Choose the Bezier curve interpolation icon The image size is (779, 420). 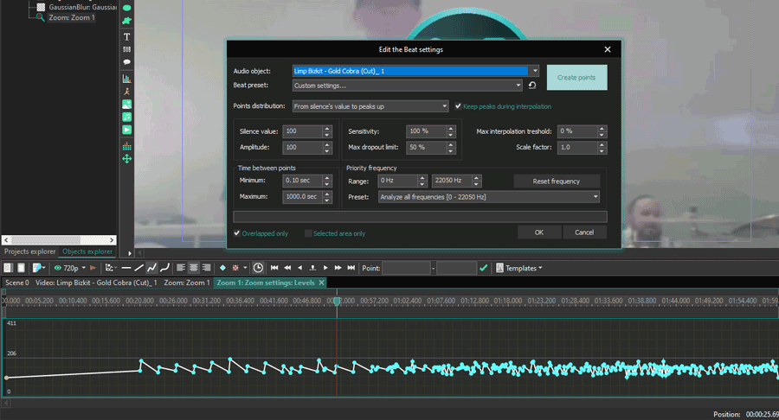(165, 268)
